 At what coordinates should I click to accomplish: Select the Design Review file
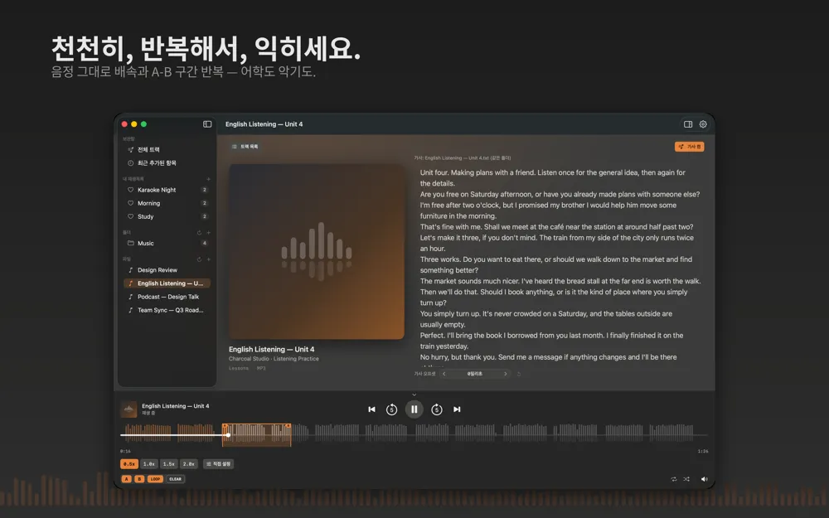[x=167, y=270]
